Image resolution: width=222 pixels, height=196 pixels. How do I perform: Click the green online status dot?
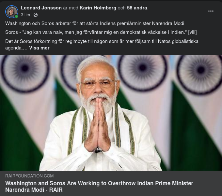16,17
